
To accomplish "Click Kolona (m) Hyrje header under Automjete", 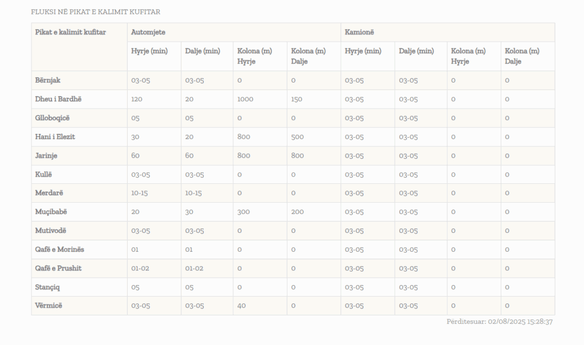I will click(254, 56).
